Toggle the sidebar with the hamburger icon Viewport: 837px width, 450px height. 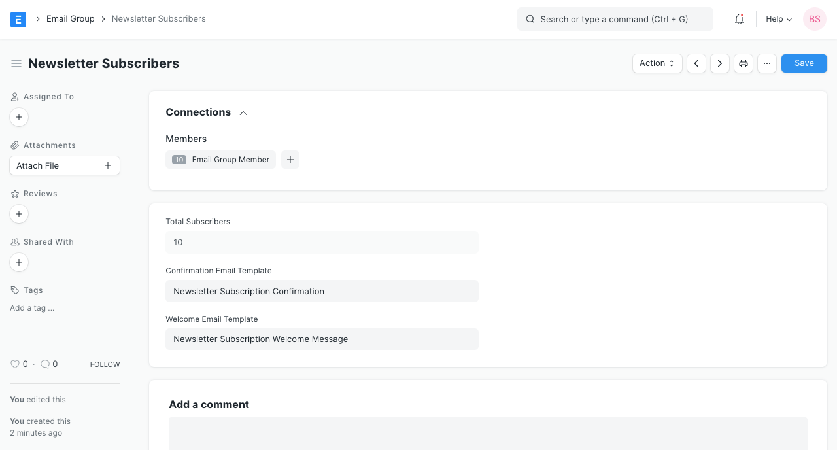[16, 63]
